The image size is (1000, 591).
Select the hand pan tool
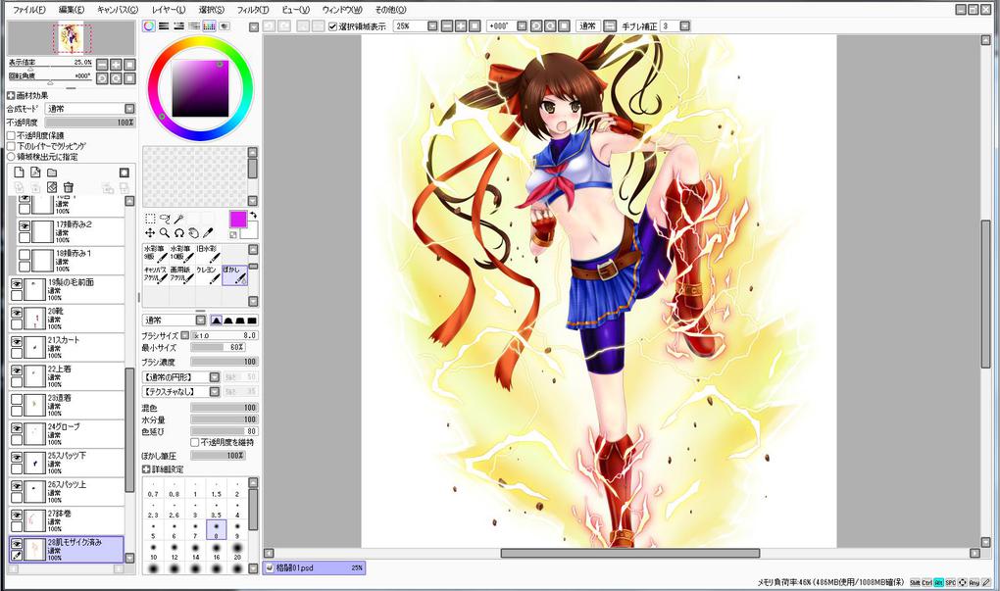point(194,233)
